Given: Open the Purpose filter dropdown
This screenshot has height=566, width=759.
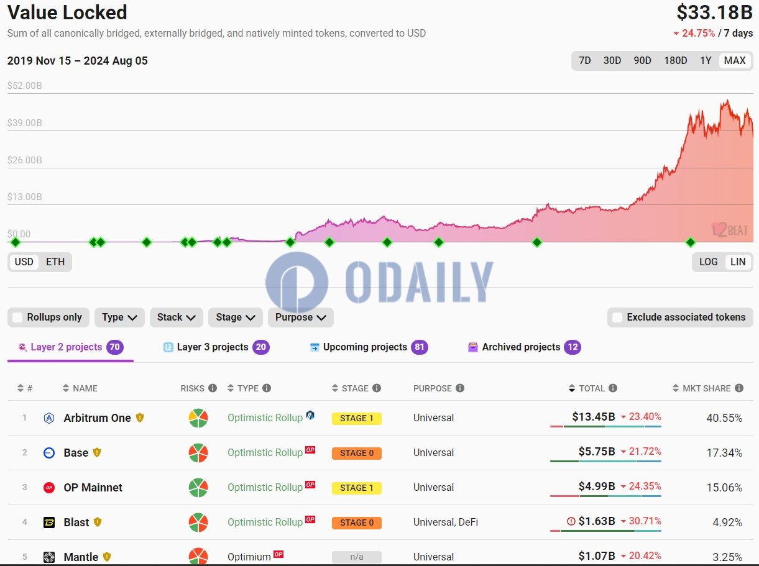Looking at the screenshot, I should (301, 317).
